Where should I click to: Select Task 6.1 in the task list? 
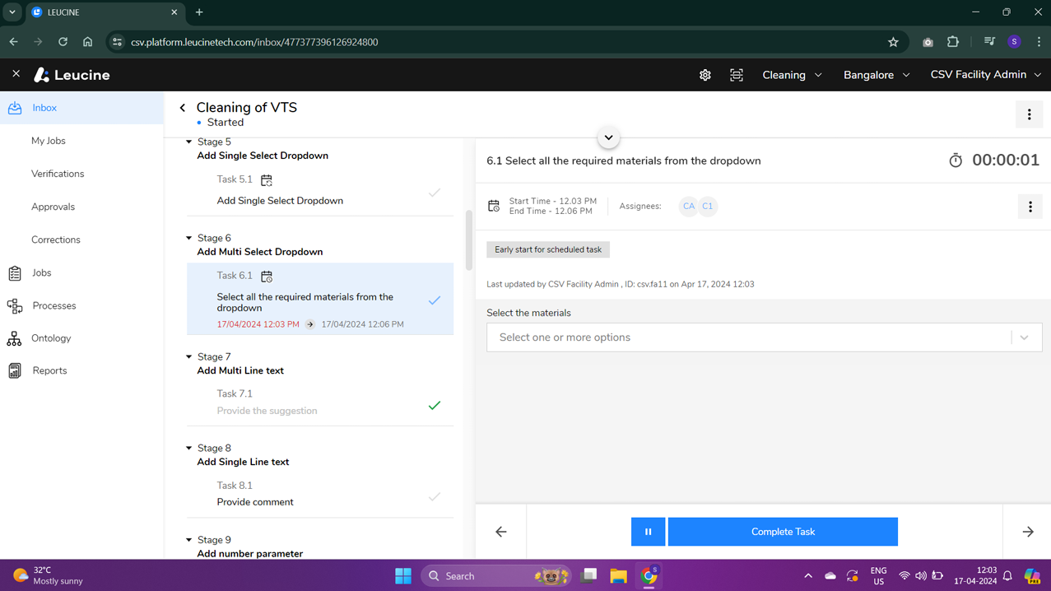320,299
